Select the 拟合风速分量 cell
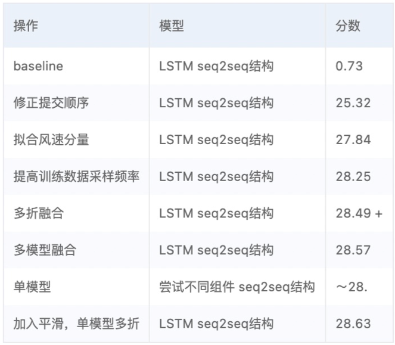This screenshot has height=345, width=395. (x=51, y=139)
